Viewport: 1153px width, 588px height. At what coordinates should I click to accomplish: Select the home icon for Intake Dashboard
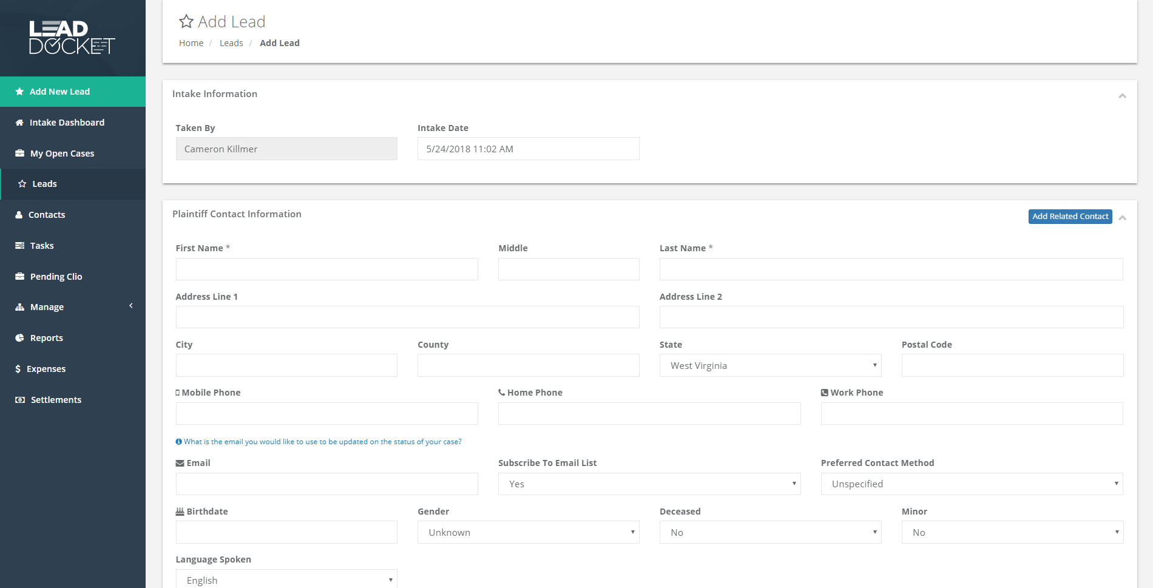(19, 122)
